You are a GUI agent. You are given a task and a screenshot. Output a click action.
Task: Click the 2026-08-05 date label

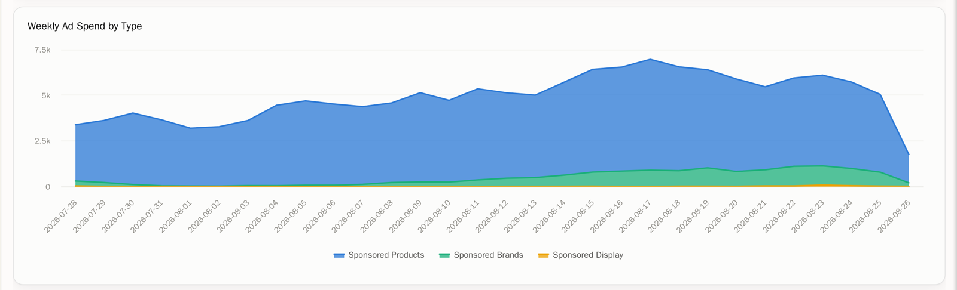pos(290,216)
